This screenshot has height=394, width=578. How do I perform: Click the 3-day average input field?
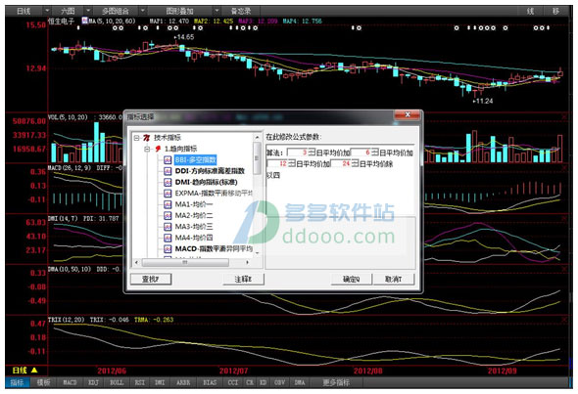tap(298, 153)
